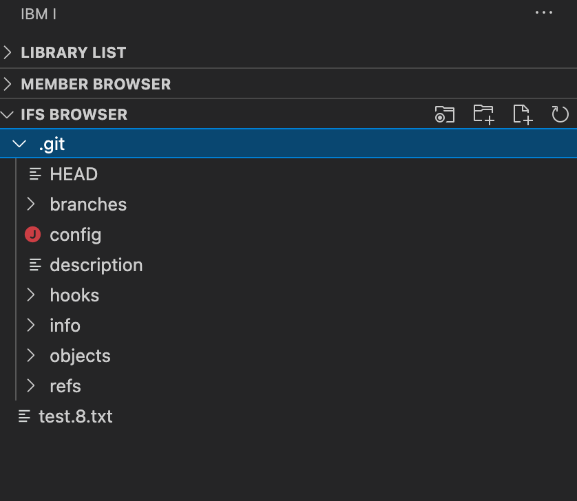577x501 pixels.
Task: Click the change working directory icon
Action: [x=445, y=114]
